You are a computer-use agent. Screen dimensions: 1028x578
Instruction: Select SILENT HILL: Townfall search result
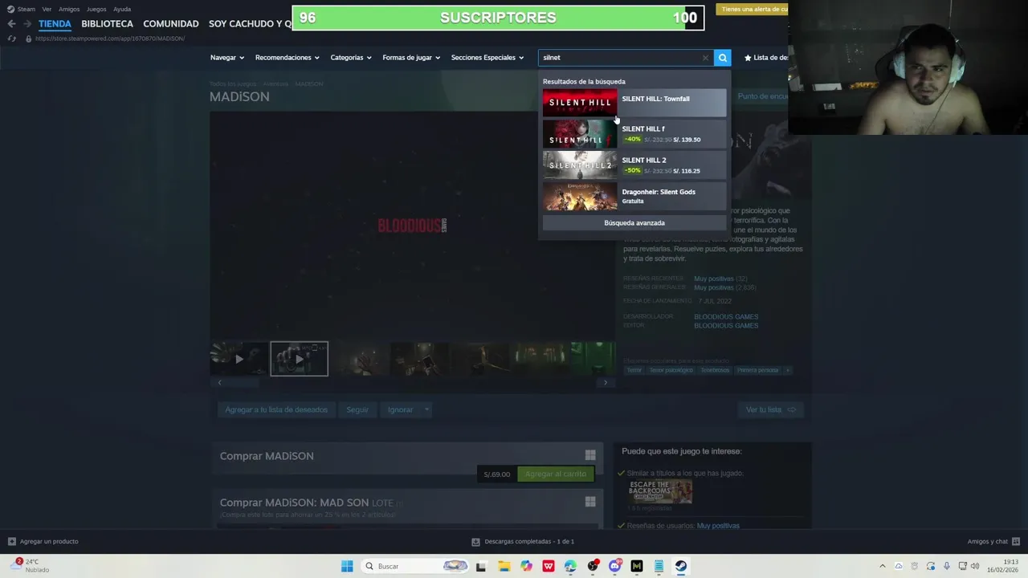coord(634,102)
